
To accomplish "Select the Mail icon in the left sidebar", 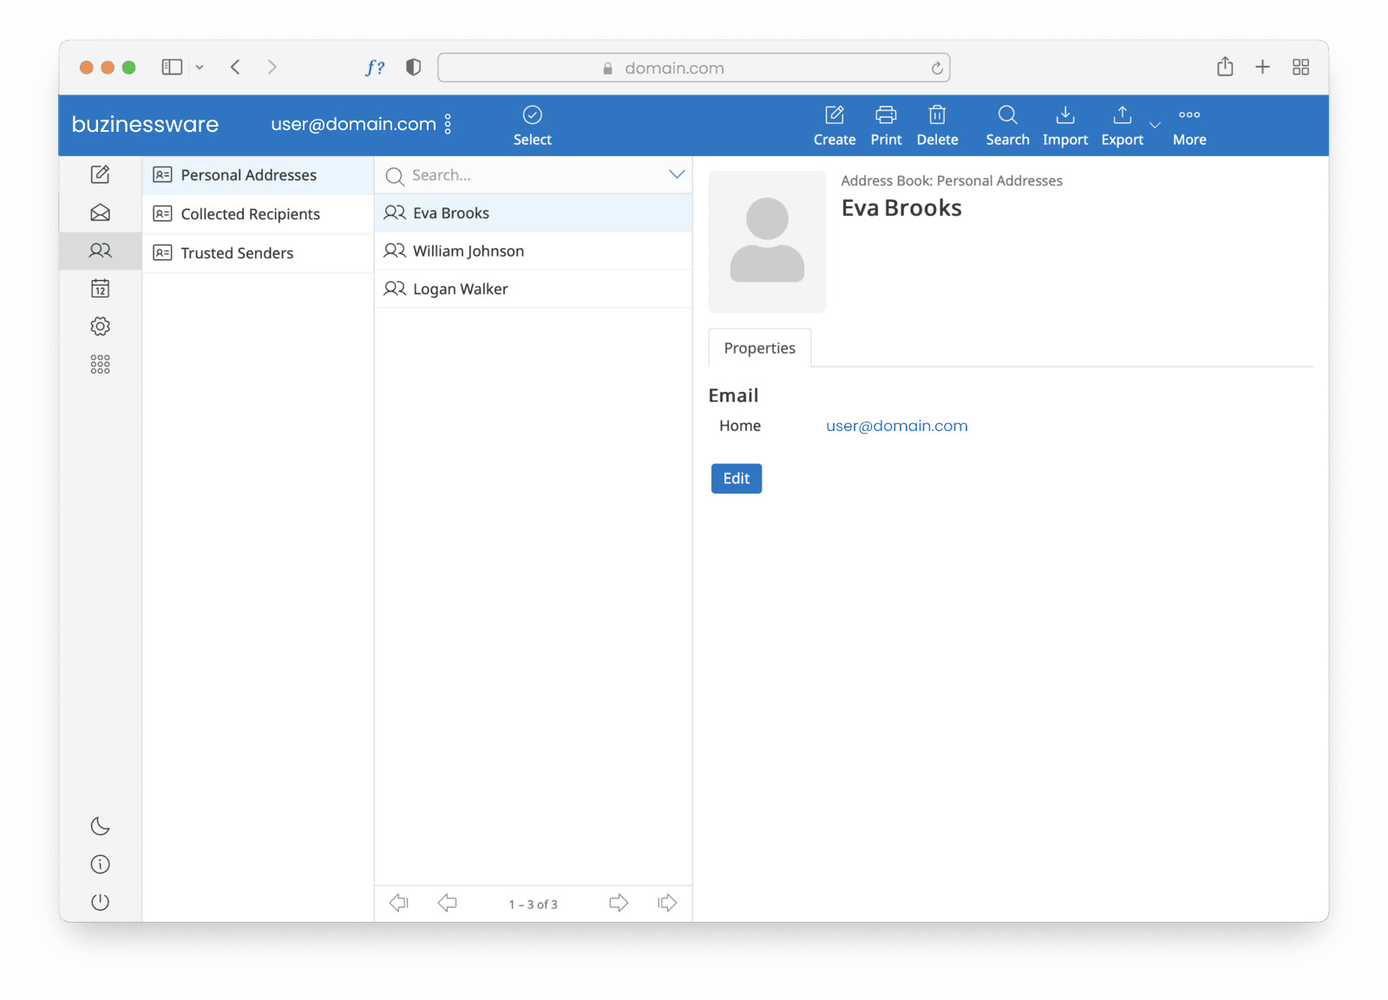I will [x=100, y=212].
